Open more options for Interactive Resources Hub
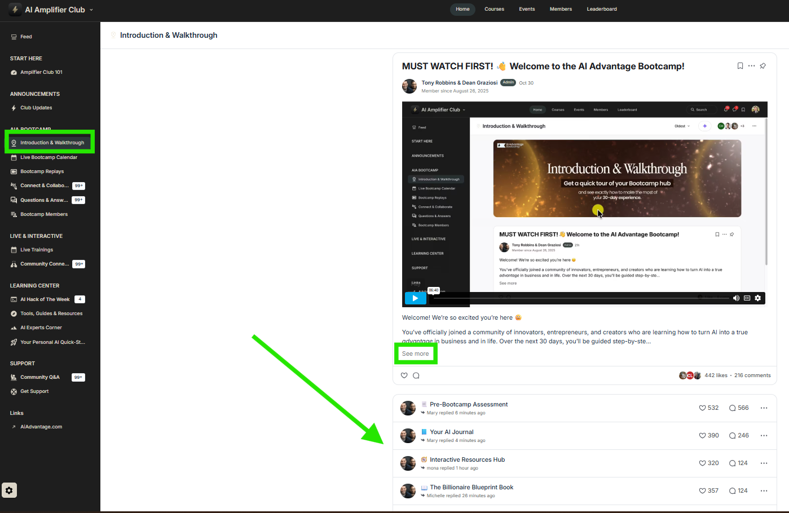This screenshot has width=789, height=513. [x=764, y=463]
